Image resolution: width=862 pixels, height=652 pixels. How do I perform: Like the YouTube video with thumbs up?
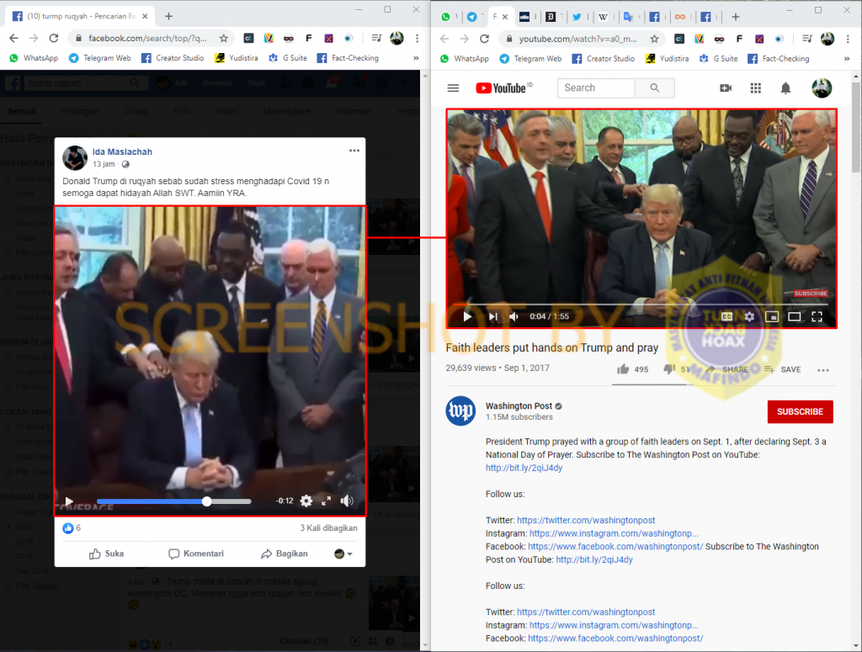click(x=623, y=369)
